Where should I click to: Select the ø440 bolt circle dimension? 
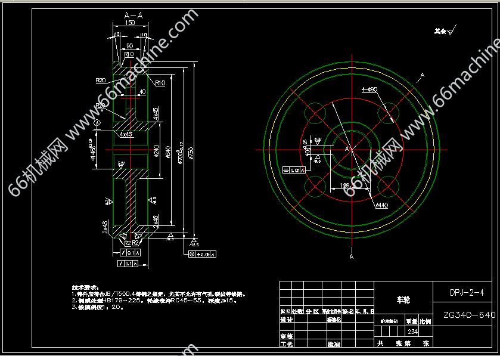tap(381, 205)
